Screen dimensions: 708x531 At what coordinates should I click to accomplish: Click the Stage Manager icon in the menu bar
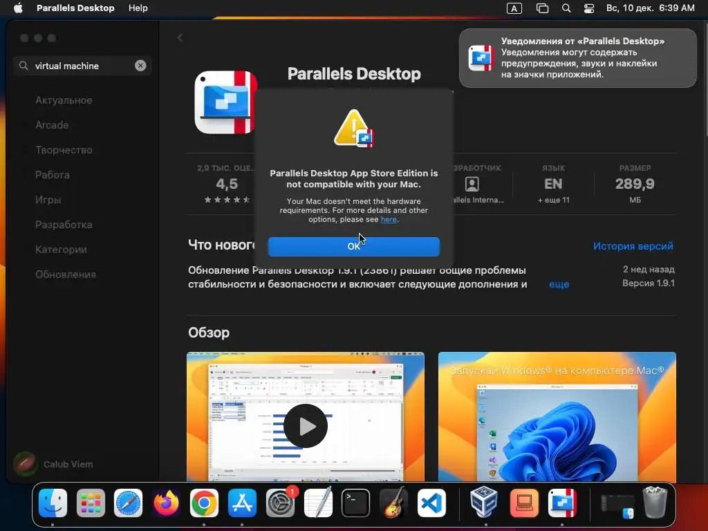pos(542,8)
